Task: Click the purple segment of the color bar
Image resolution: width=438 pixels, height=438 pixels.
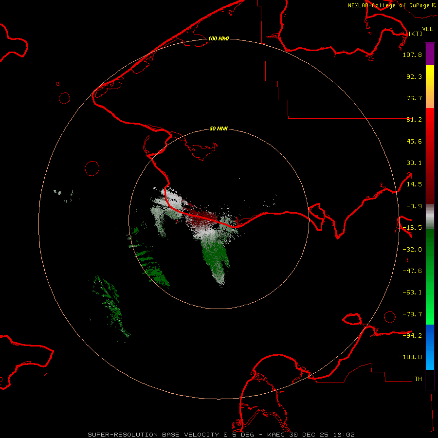Action: [430, 54]
